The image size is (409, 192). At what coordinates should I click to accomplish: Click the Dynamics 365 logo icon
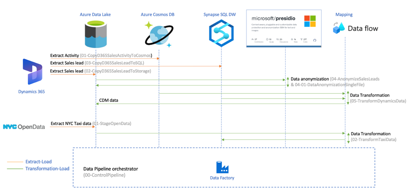33,72
